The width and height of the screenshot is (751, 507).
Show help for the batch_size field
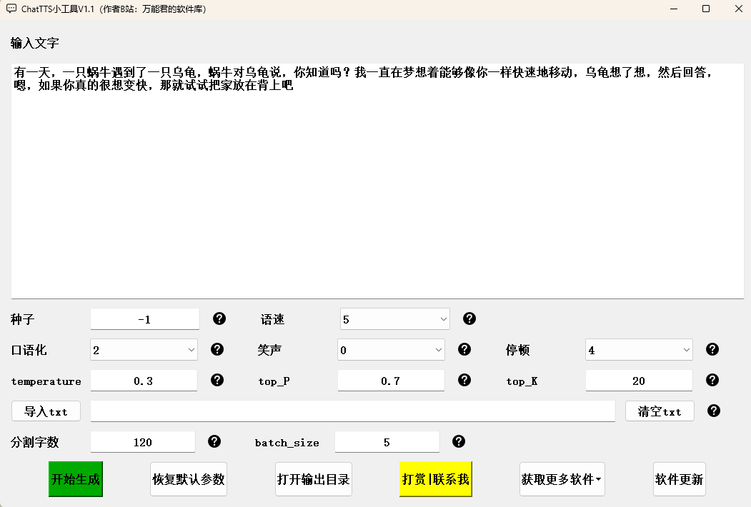(x=458, y=441)
